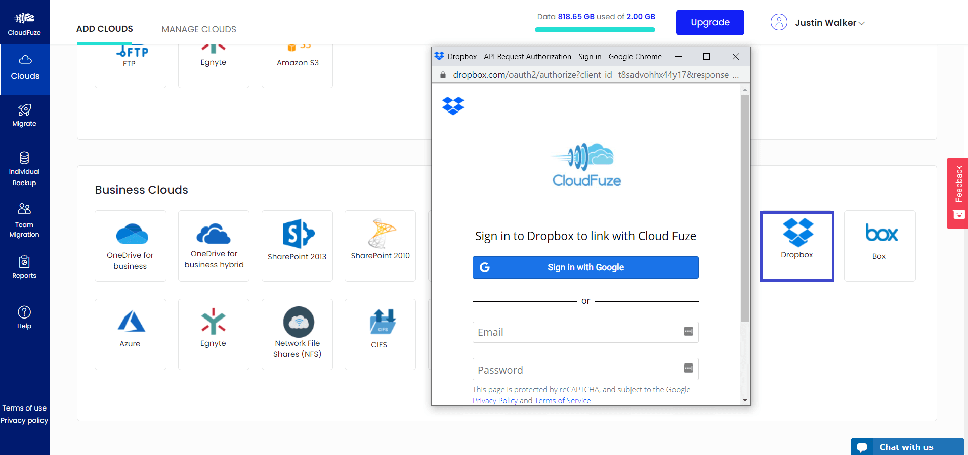Select the SharePoint 2013 card
The width and height of the screenshot is (968, 455).
coord(297,246)
